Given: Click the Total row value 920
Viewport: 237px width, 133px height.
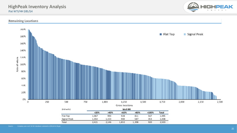Looking at the screenshot, I should (150, 122).
